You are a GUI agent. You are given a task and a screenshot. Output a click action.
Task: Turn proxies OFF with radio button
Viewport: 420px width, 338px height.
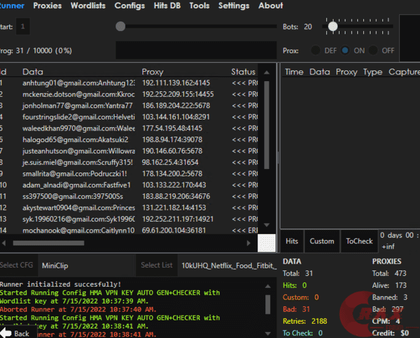point(374,51)
